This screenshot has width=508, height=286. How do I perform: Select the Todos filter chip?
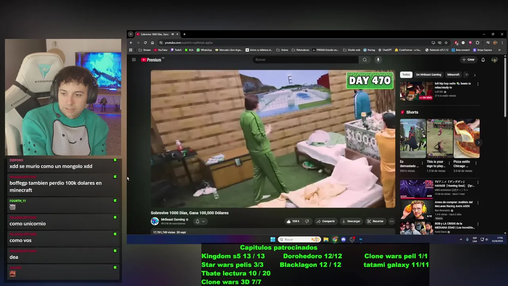(x=406, y=75)
